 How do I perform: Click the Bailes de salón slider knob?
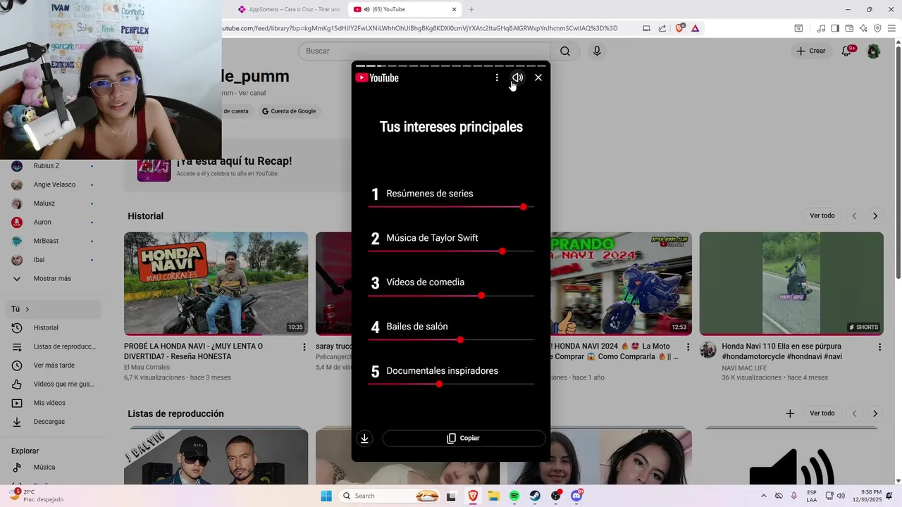(460, 340)
